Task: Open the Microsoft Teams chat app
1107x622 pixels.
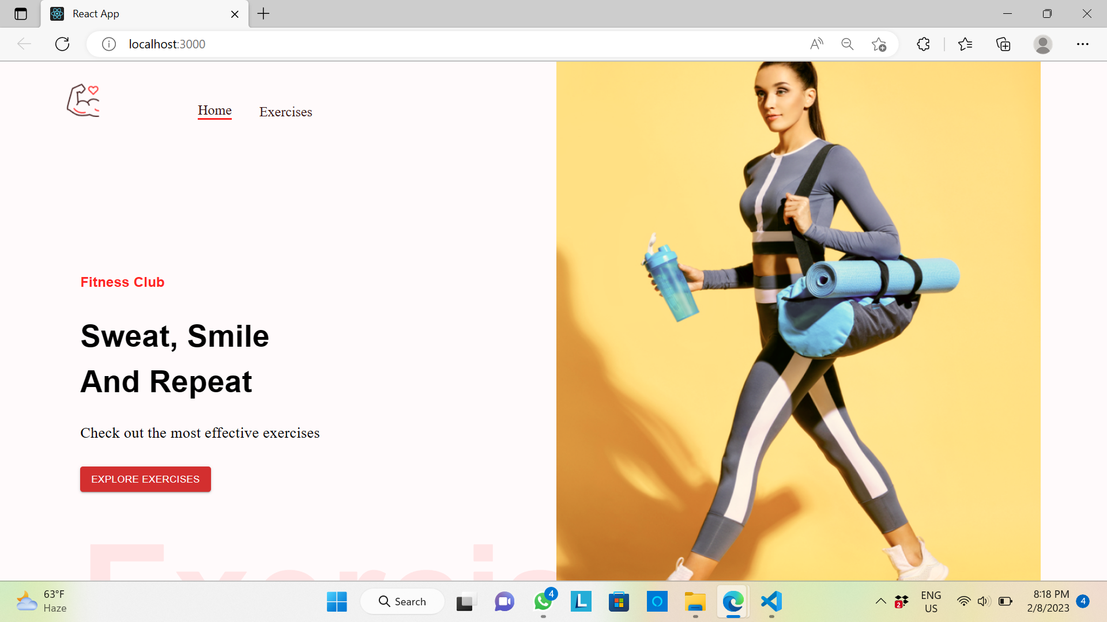Action: (504, 601)
